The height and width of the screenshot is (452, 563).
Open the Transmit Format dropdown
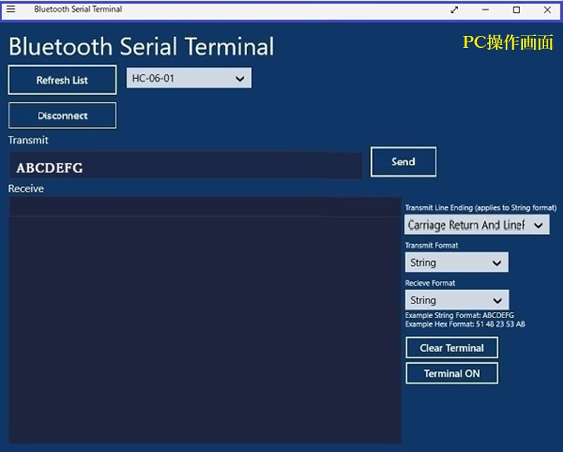456,263
